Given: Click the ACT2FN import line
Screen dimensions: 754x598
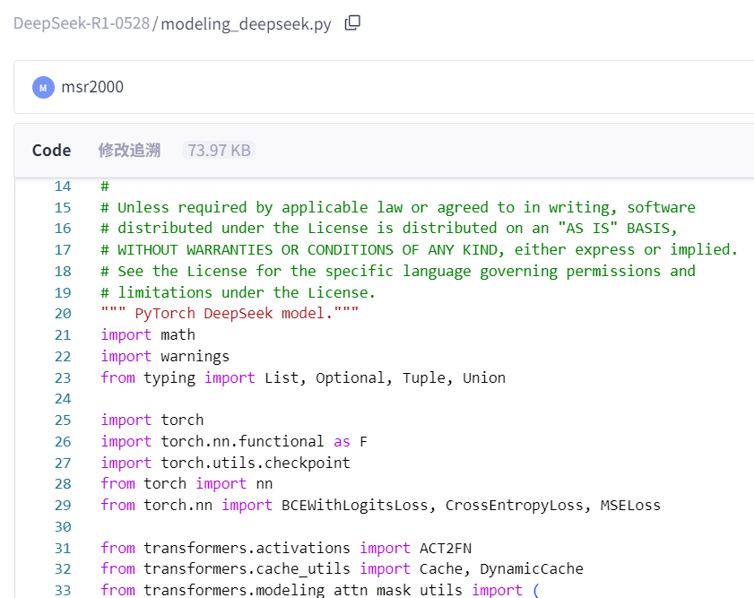Looking at the screenshot, I should [x=286, y=548].
